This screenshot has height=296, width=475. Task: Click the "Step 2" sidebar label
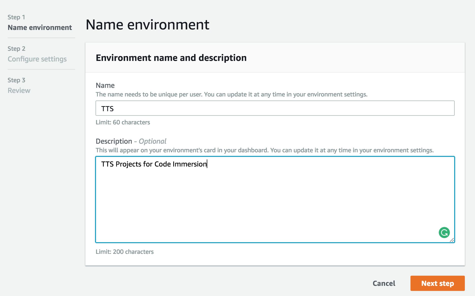tap(17, 49)
